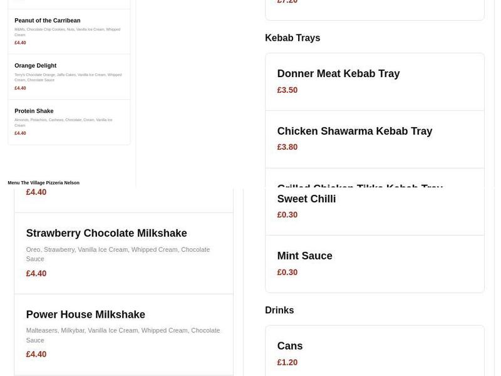The height and width of the screenshot is (376, 501).
Task: Add Mint Sauce to the order
Action: click(x=304, y=256)
